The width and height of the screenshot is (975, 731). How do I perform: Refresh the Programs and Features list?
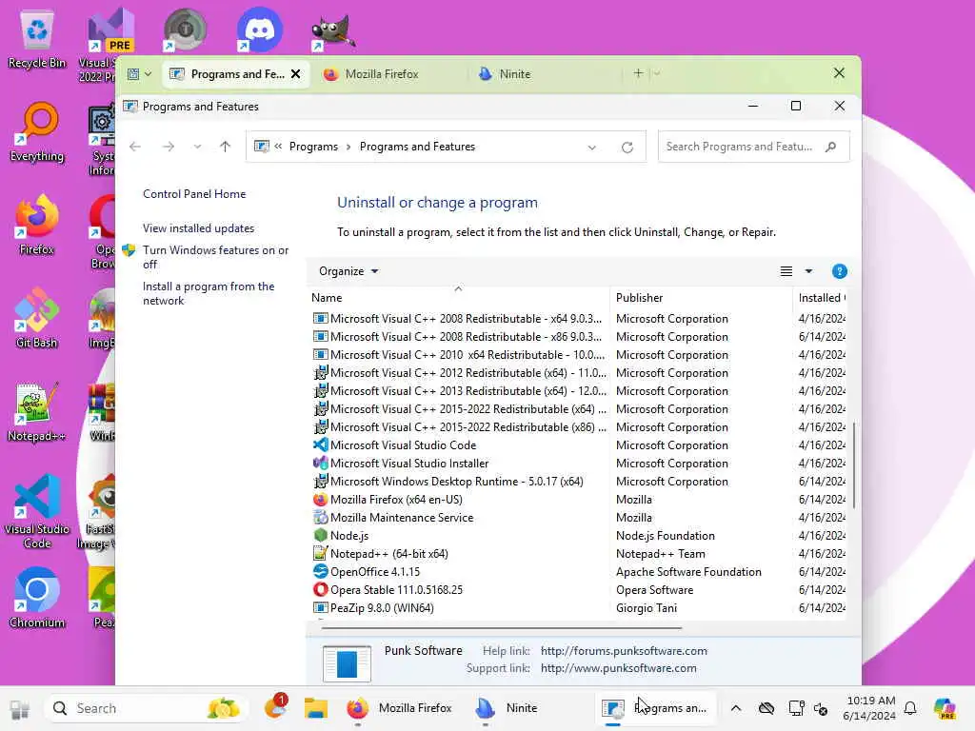coord(627,148)
